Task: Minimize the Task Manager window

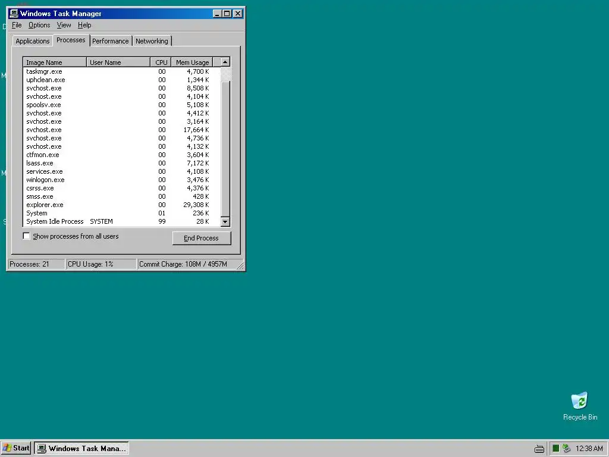Action: click(218, 14)
